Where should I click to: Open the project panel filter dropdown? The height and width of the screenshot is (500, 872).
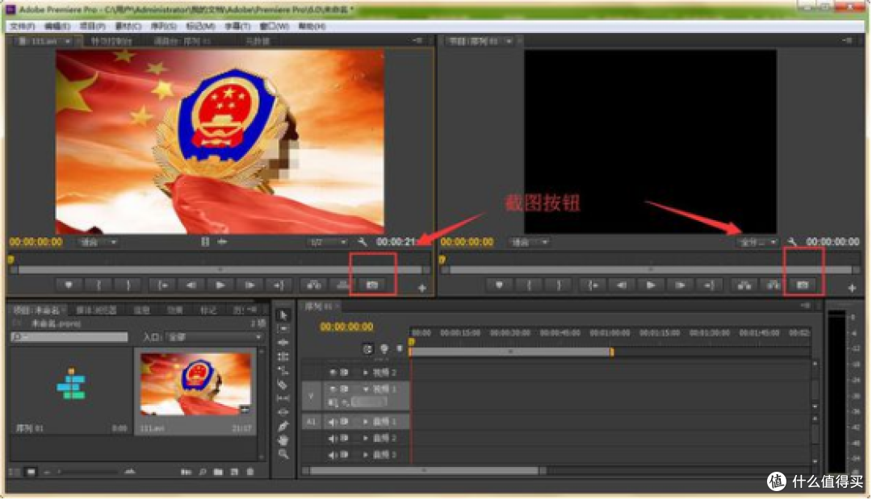tap(214, 337)
